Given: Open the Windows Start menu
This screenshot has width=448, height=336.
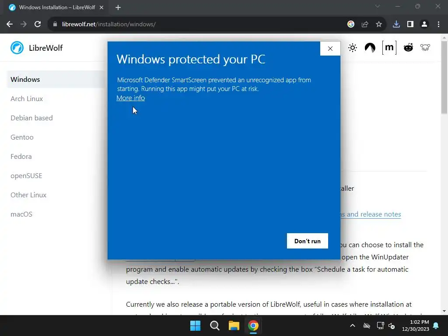Looking at the screenshot, I should [x=196, y=325].
